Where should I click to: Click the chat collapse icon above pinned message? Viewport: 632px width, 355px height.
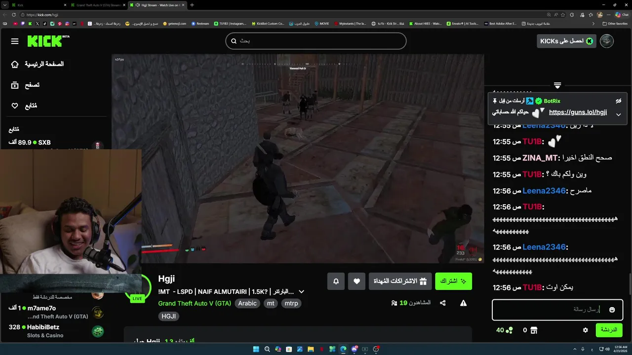(557, 85)
